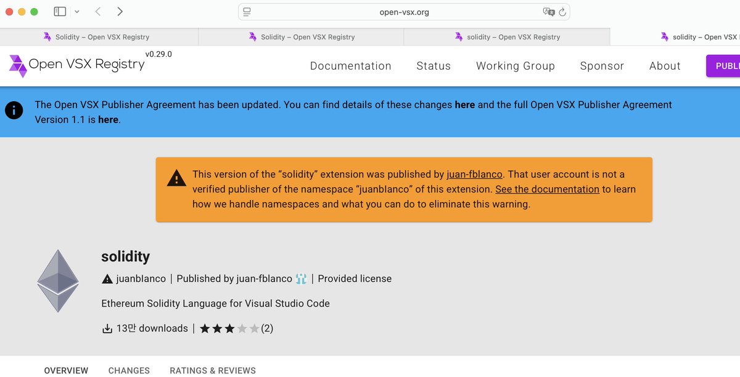Click the publisher avatar icon after juan-fblanco
This screenshot has height=377, width=740.
(301, 279)
